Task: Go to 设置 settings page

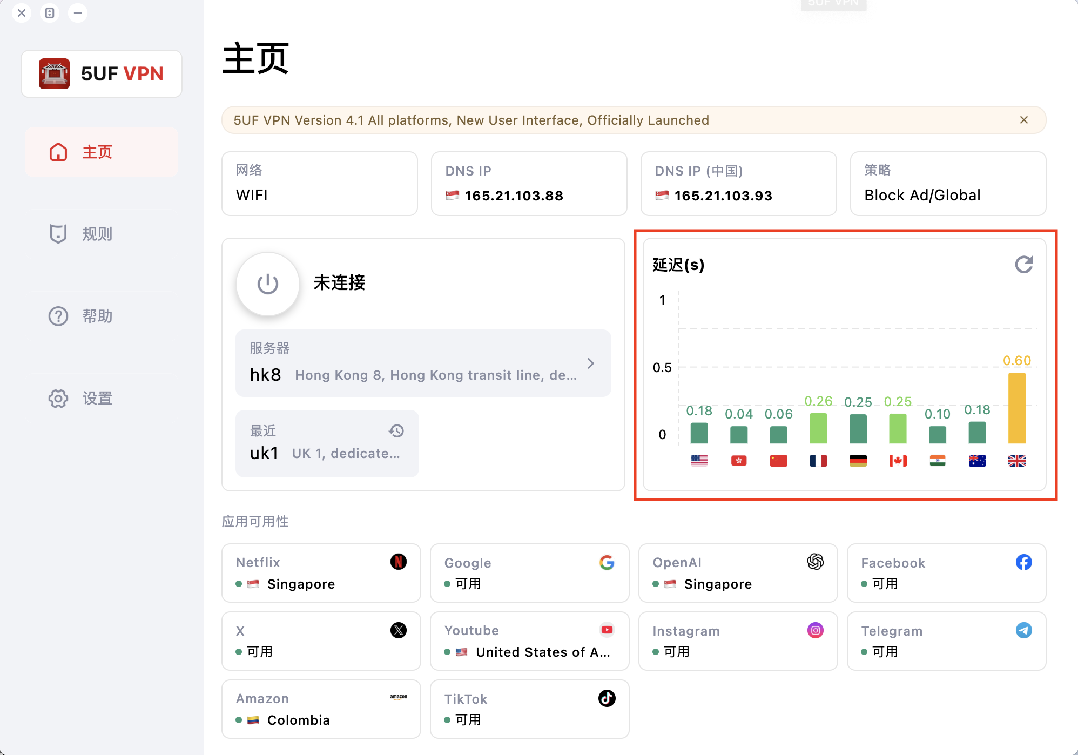Action: 97,399
